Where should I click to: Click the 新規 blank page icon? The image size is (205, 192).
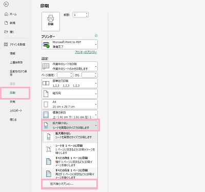coord(6,23)
